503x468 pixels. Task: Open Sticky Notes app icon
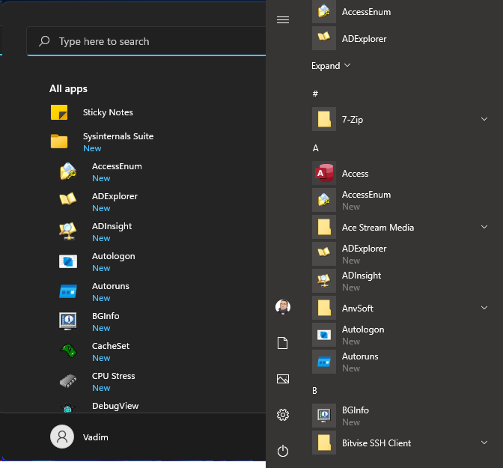59,112
